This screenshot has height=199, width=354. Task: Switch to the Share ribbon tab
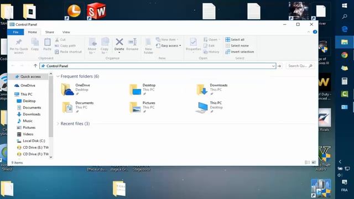(x=49, y=32)
